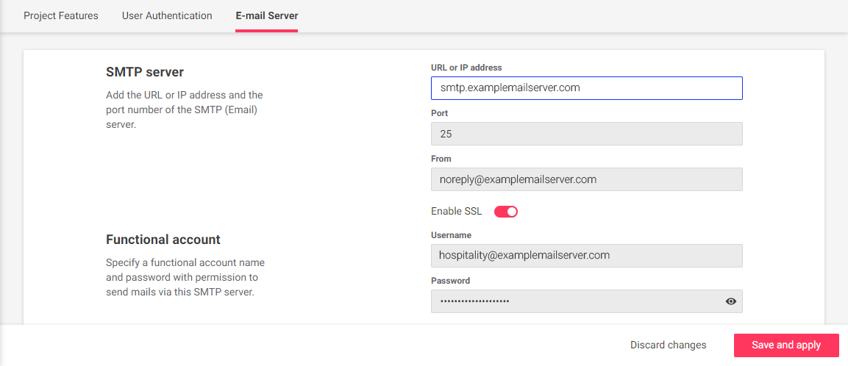
Task: Click the Functional account heading
Action: (163, 240)
